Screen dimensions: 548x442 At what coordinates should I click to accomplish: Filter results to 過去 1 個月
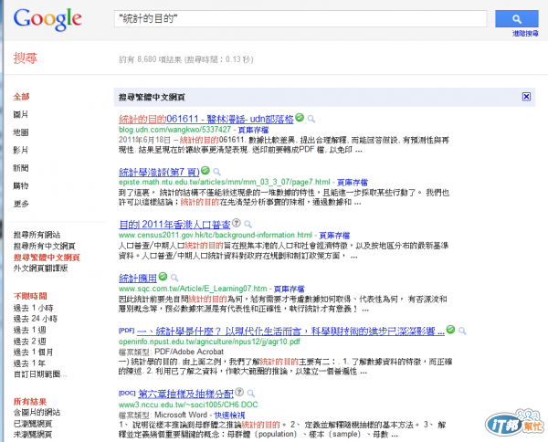[x=33, y=353]
